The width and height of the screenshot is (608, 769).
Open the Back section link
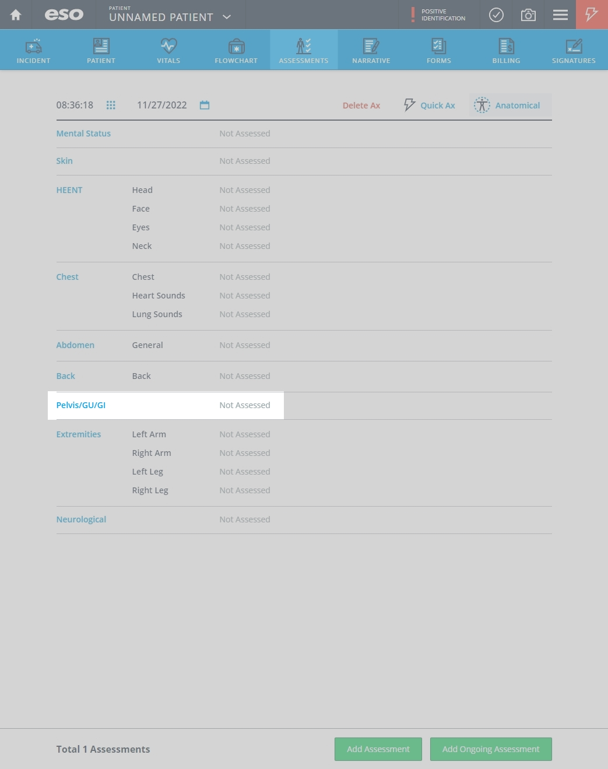pos(65,376)
